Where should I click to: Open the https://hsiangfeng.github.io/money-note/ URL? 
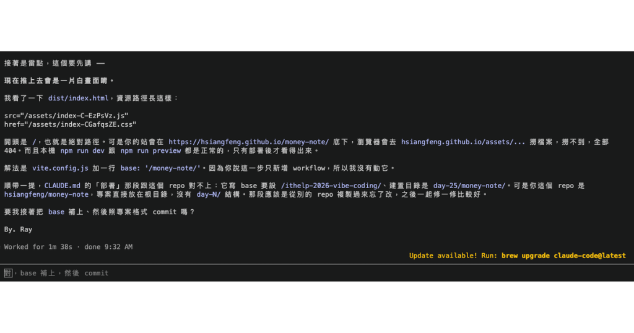point(249,142)
